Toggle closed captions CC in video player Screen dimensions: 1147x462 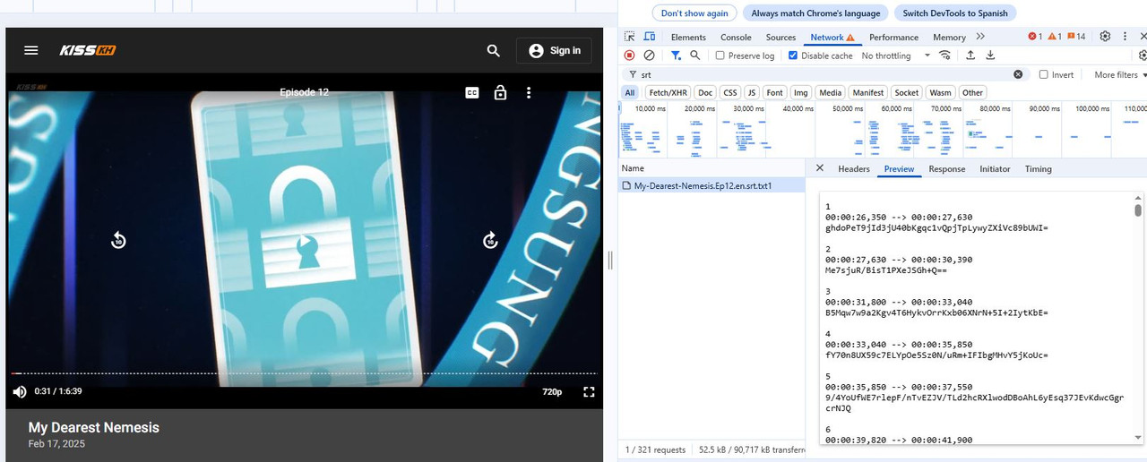pos(472,92)
